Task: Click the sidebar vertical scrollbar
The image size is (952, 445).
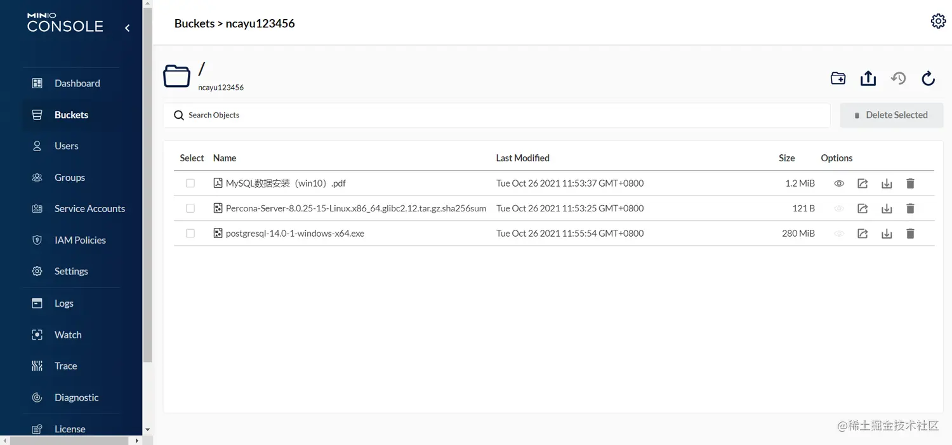Action: (148, 184)
